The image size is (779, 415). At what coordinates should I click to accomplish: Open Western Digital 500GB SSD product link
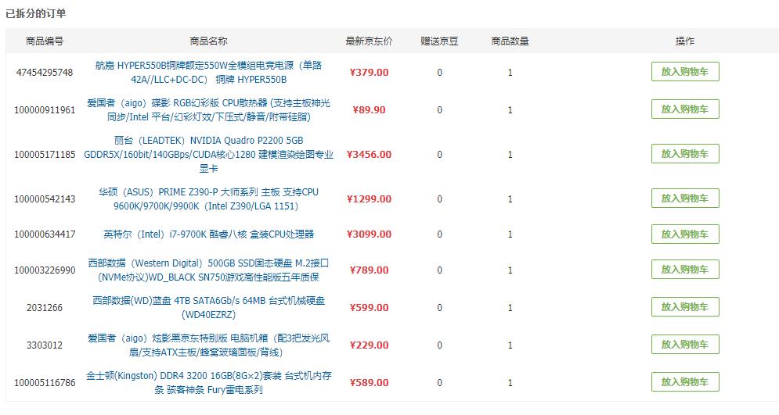209,270
